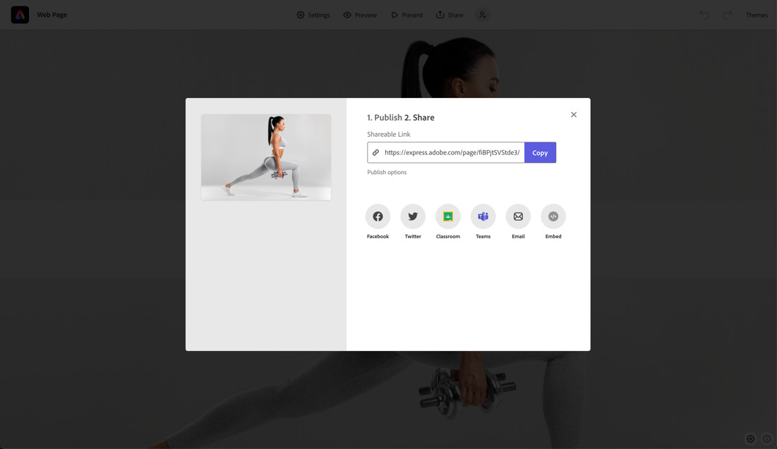Viewport: 777px width, 449px height.
Task: Open the Themes panel
Action: pos(757,15)
